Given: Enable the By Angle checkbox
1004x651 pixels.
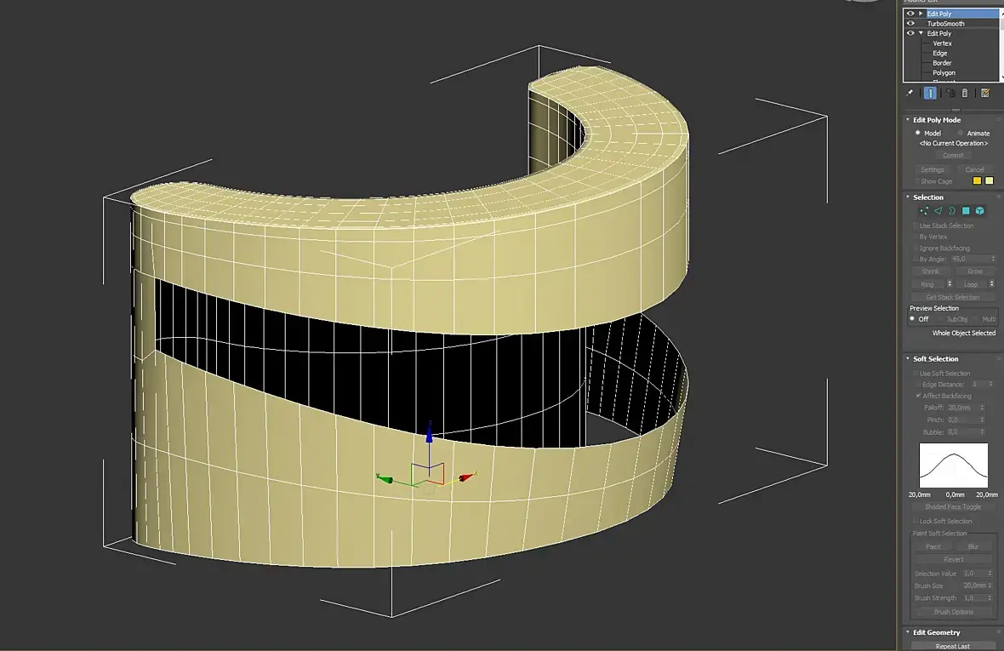Looking at the screenshot, I should click(x=916, y=260).
